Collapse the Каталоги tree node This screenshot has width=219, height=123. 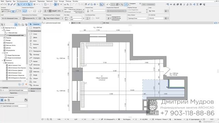2,60
